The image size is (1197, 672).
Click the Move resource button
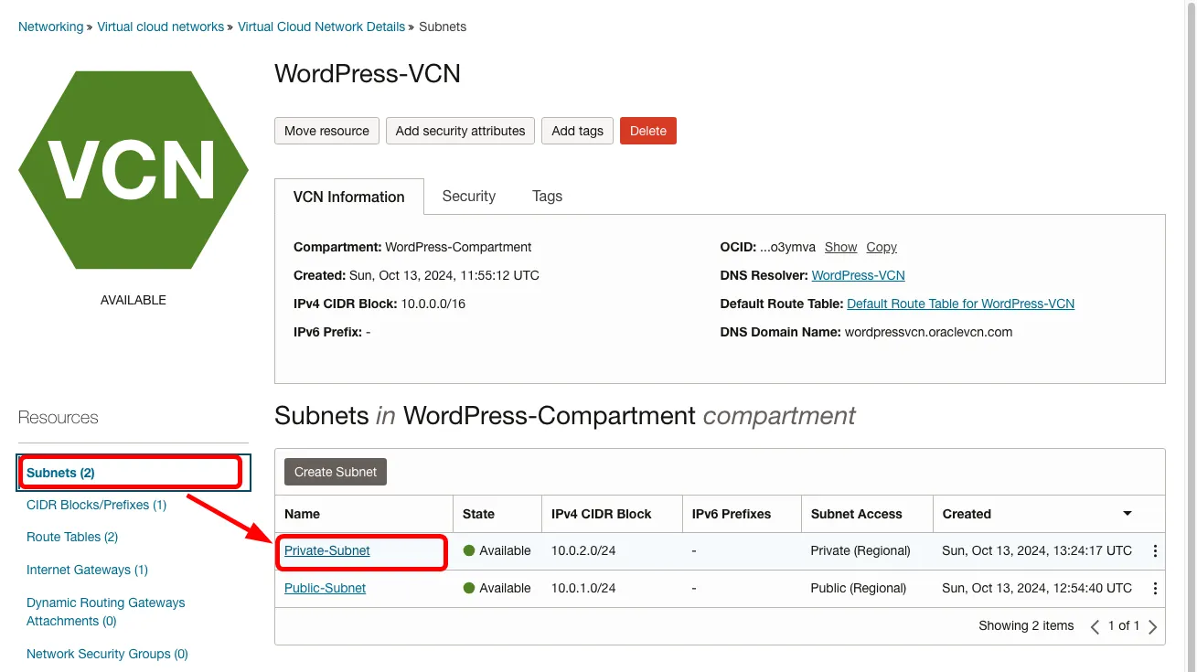[326, 131]
